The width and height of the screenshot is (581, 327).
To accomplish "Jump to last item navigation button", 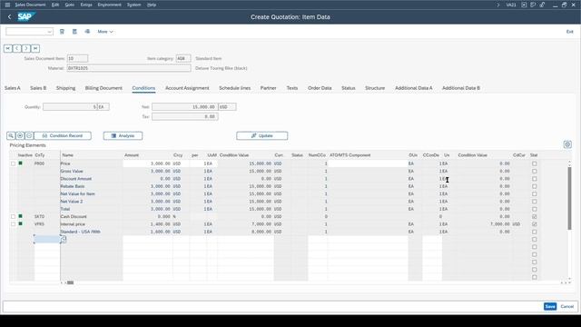I will [x=35, y=48].
